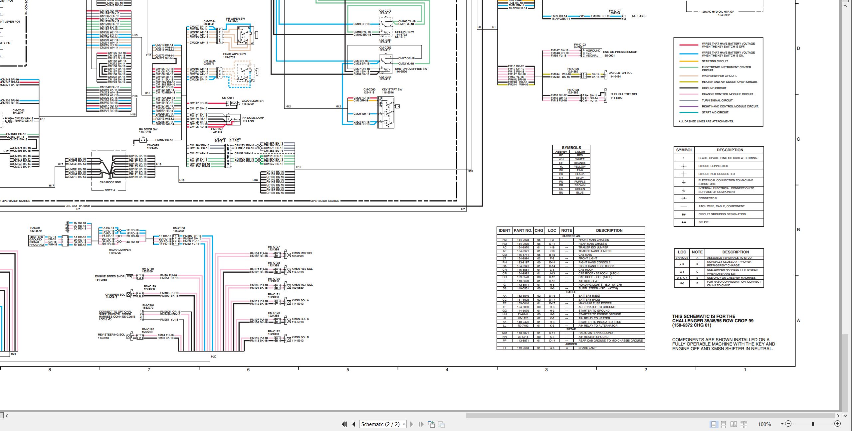The height and width of the screenshot is (431, 852).
Task: Click the 120VAC HYD OIL HTR GP label
Action: tap(718, 12)
